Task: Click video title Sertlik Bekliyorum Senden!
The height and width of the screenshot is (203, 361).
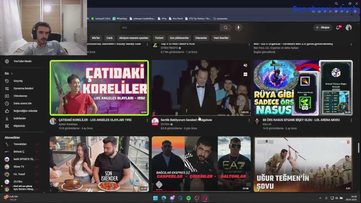Action: [x=186, y=120]
